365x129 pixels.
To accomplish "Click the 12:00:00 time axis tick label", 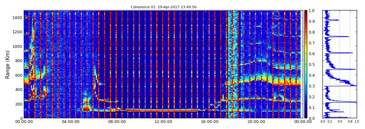I will point(163,122).
